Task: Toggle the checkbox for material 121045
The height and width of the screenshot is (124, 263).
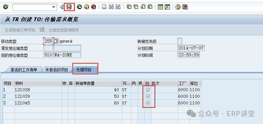Action: (x=148, y=103)
